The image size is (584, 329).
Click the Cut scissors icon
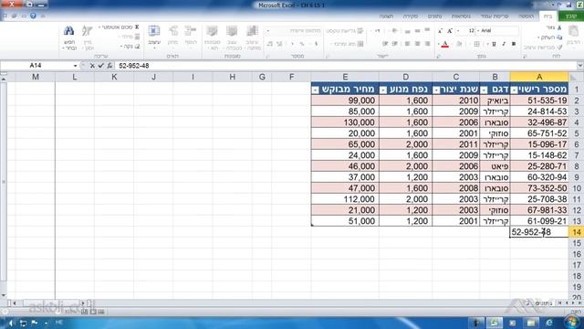559,28
